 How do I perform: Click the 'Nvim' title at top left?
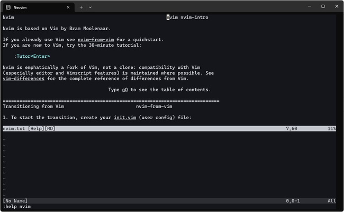(x=8, y=17)
